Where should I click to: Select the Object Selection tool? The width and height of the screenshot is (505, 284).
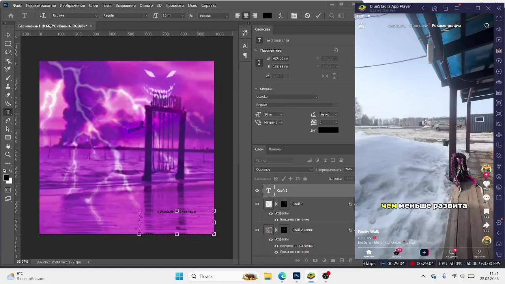pos(8,60)
